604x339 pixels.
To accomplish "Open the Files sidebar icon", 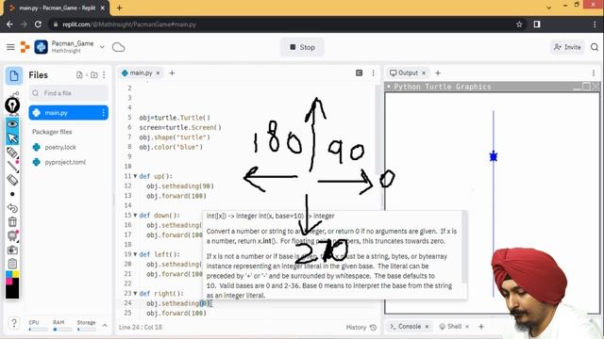I will coord(14,75).
